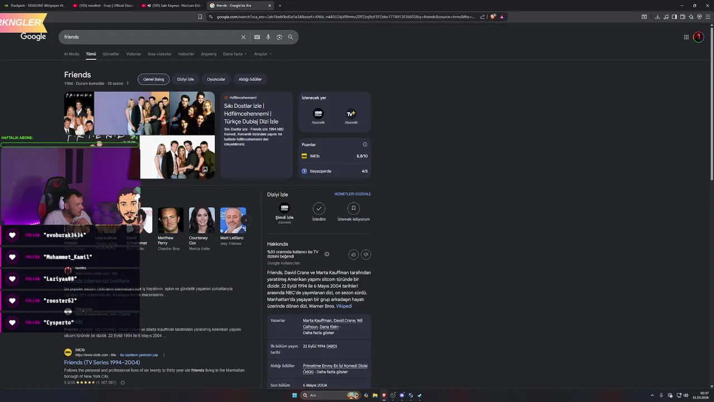Open Courteney Cox cast thumbnail
Screen dimensions: 714x402
click(202, 220)
